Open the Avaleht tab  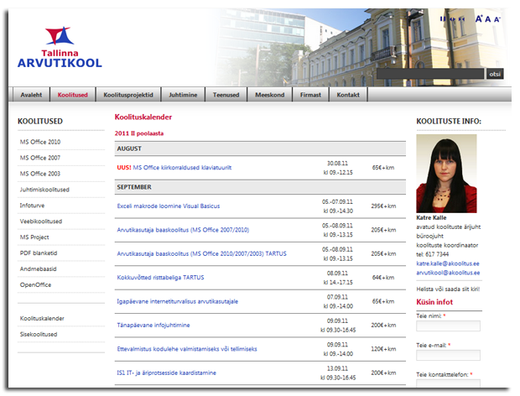[x=31, y=95]
